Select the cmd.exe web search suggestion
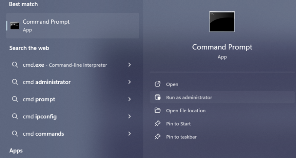This screenshot has height=158, width=296. coord(73,65)
